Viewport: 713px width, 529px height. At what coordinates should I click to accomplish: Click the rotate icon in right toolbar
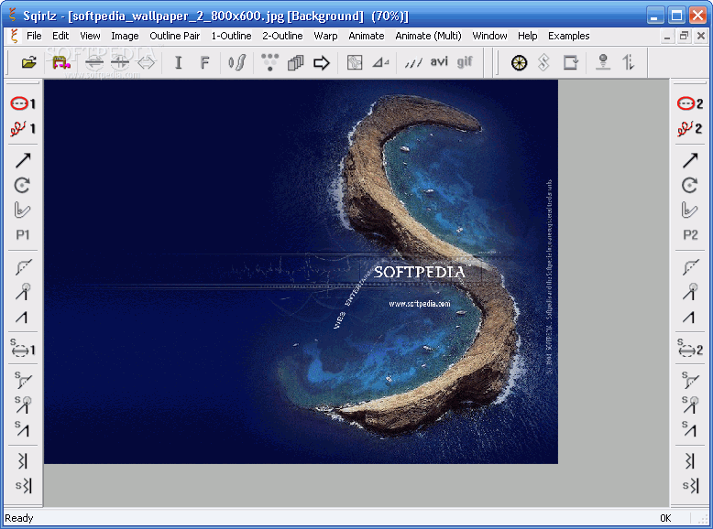pos(689,185)
